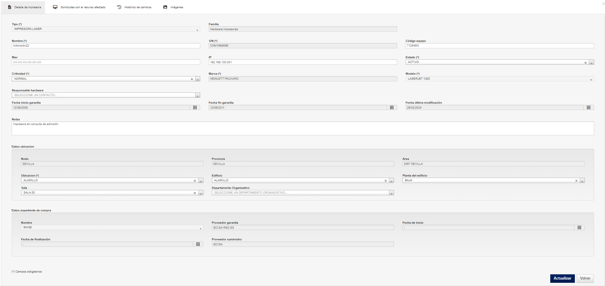605x286 pixels.
Task: Switch to Histórico de cambios tab
Action: [x=134, y=7]
